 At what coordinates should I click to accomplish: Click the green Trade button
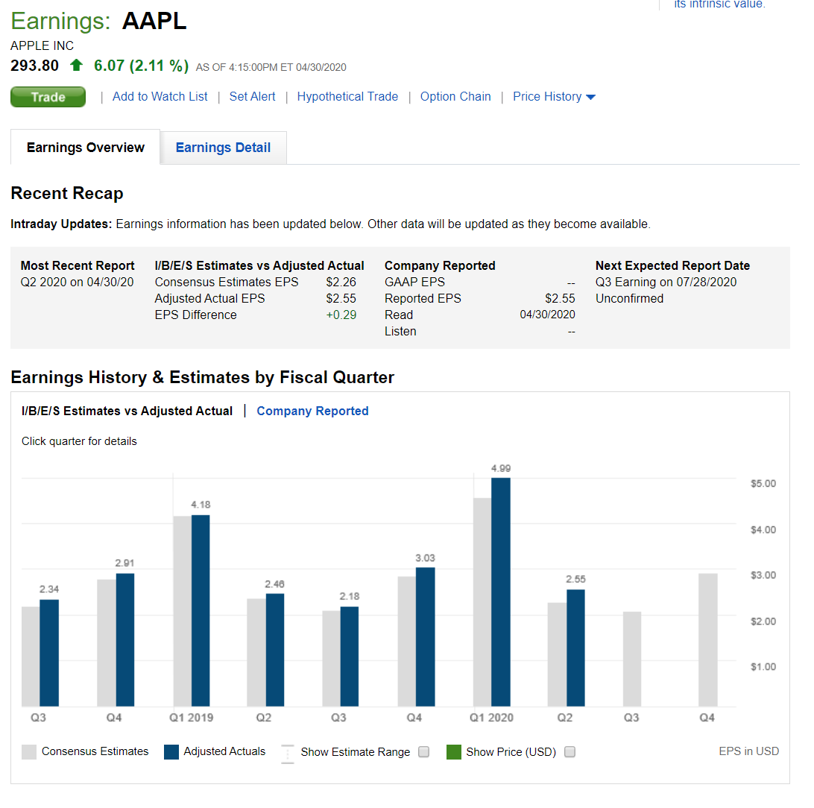[48, 97]
